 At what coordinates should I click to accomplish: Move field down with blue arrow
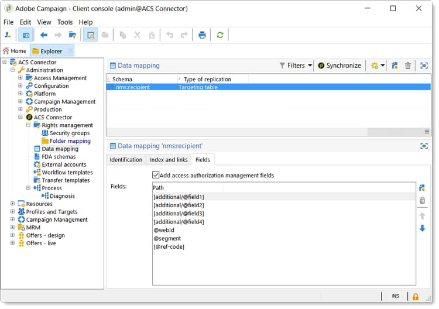pos(422,228)
